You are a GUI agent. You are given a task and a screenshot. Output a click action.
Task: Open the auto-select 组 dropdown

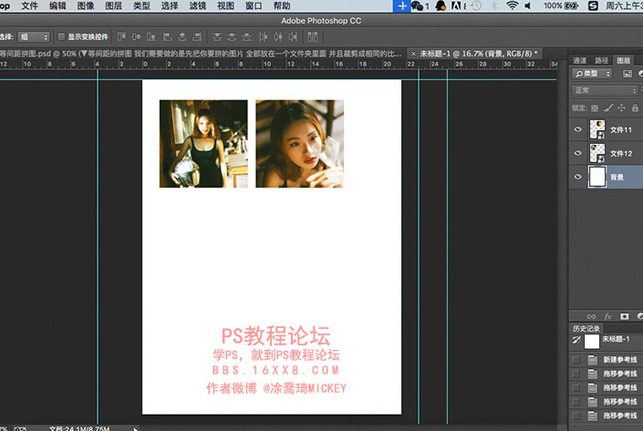point(34,36)
